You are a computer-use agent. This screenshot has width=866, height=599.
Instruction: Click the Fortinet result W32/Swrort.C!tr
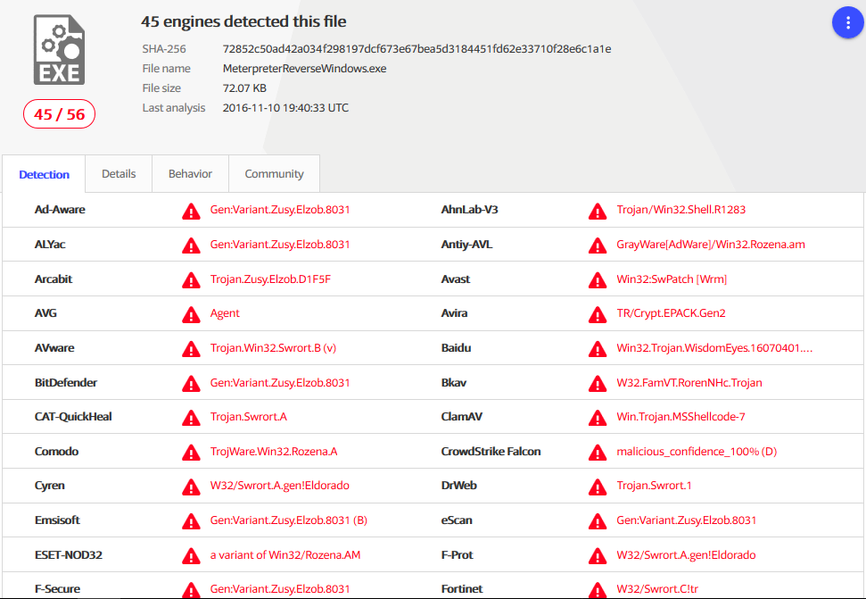657,589
